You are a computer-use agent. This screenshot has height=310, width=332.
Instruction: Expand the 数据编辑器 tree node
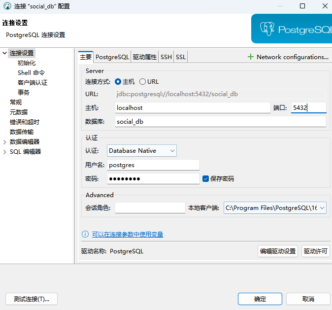[x=4, y=142]
